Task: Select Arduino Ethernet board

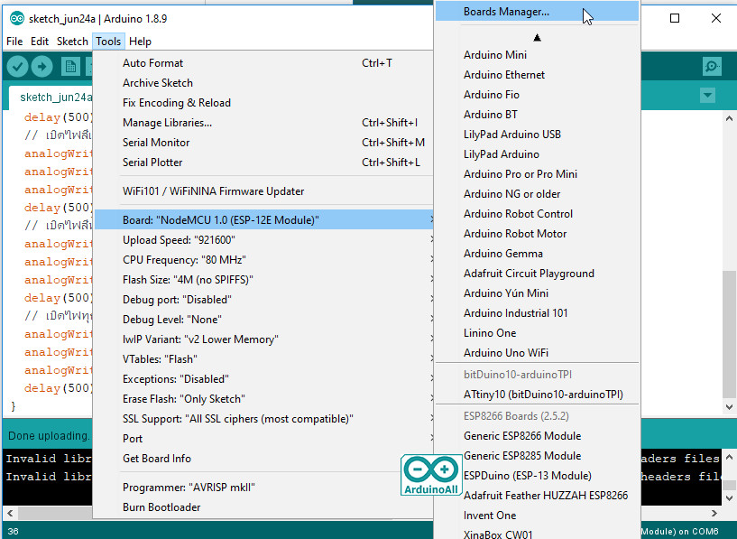Action: [x=537, y=75]
